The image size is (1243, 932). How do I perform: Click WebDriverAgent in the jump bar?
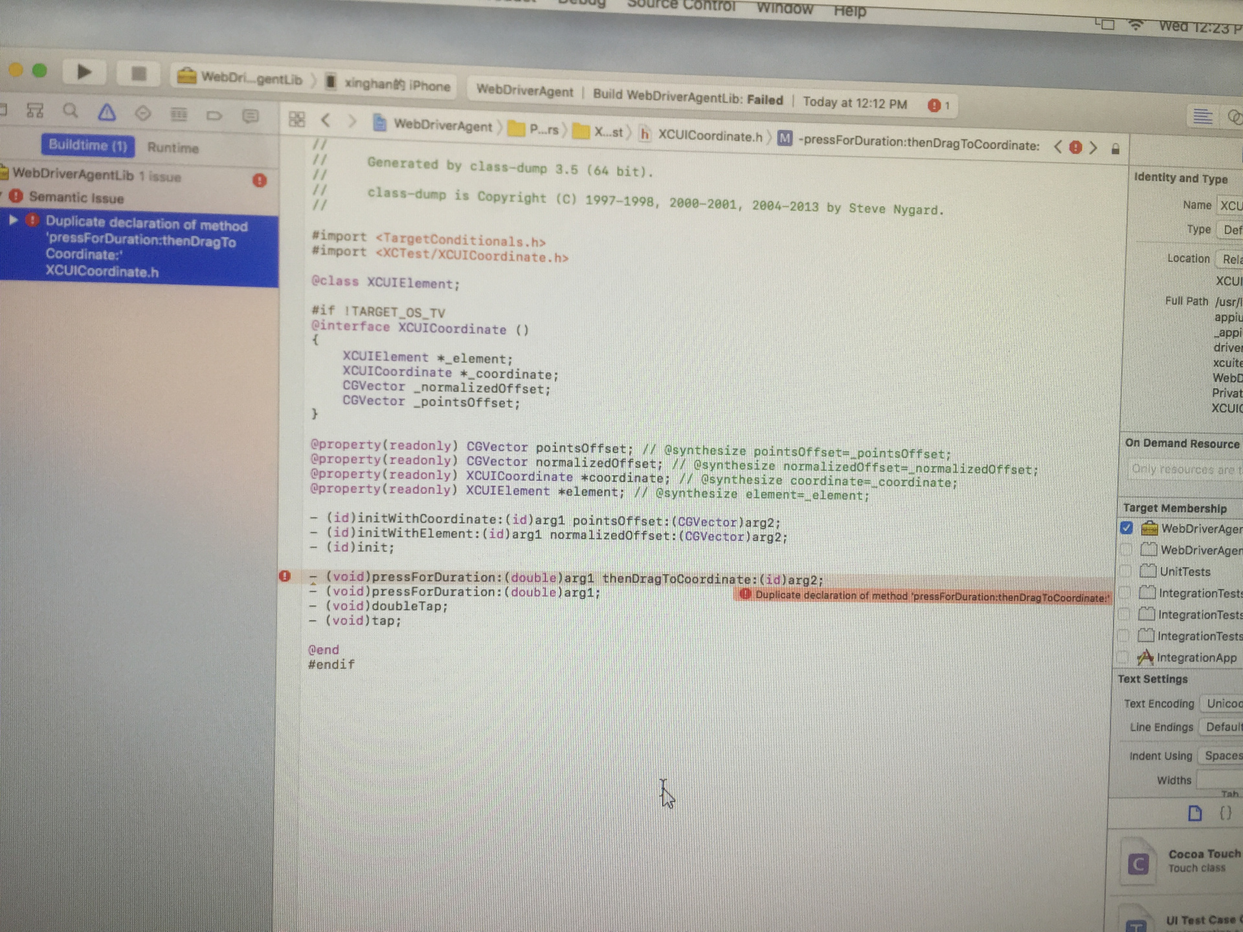(x=434, y=125)
